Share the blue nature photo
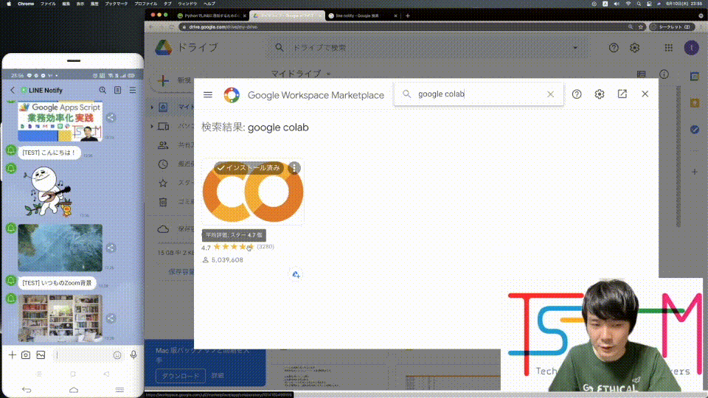 pos(111,248)
